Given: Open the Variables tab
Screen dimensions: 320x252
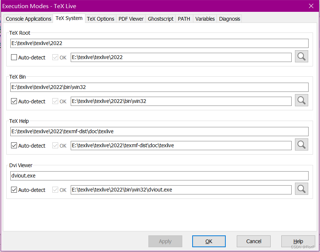Looking at the screenshot, I should coord(205,19).
